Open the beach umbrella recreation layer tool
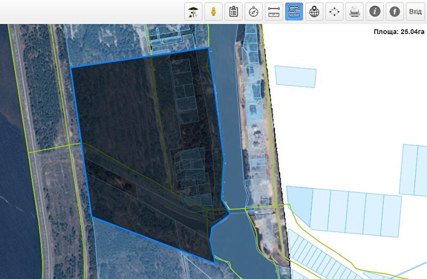Viewport: 427px width, 279px height. coord(193,11)
